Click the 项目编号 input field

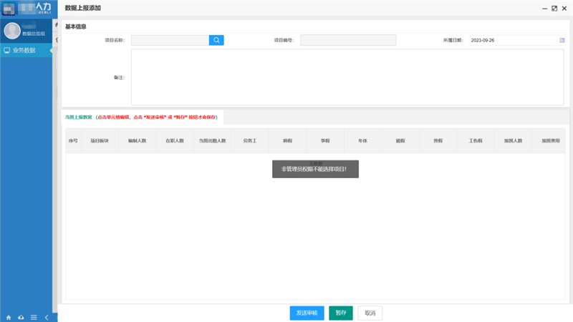point(348,40)
